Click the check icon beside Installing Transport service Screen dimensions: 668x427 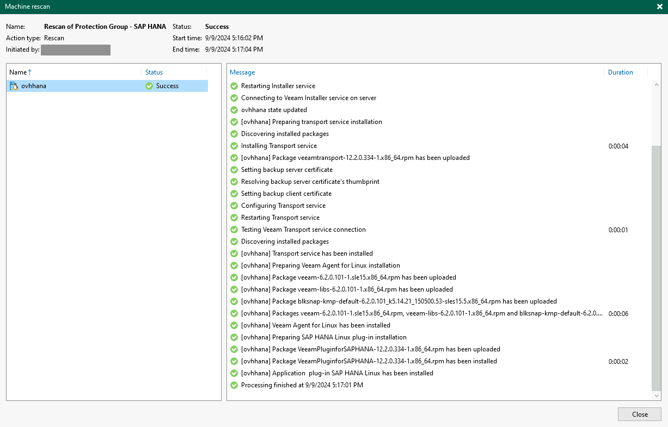tap(234, 146)
